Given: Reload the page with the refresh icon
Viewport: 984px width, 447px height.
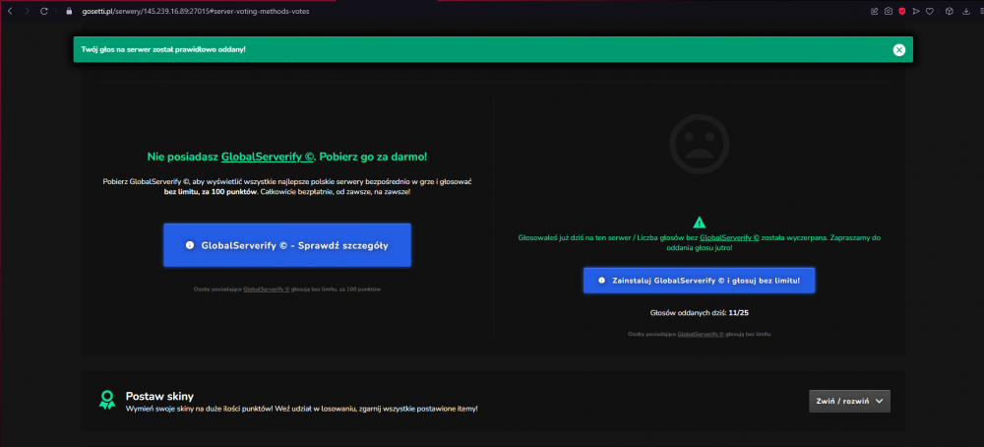Looking at the screenshot, I should pos(44,11).
